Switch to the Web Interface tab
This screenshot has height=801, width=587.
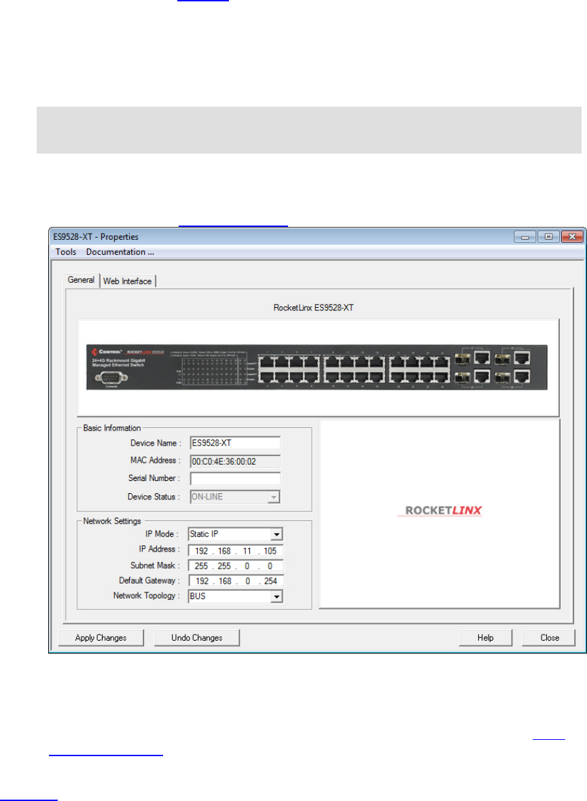[x=128, y=281]
